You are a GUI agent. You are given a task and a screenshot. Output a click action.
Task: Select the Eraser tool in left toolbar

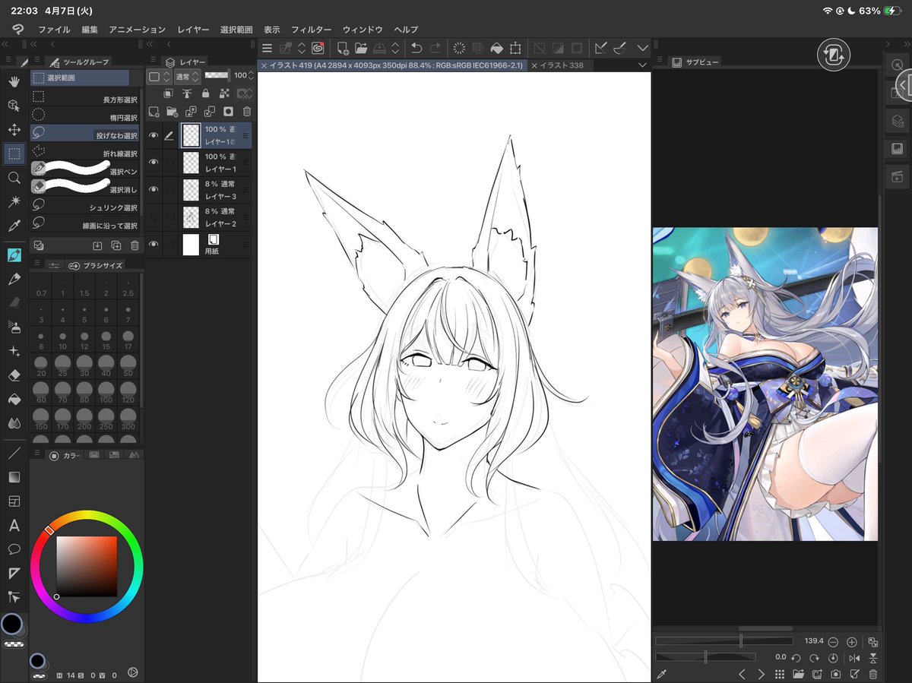tap(14, 375)
